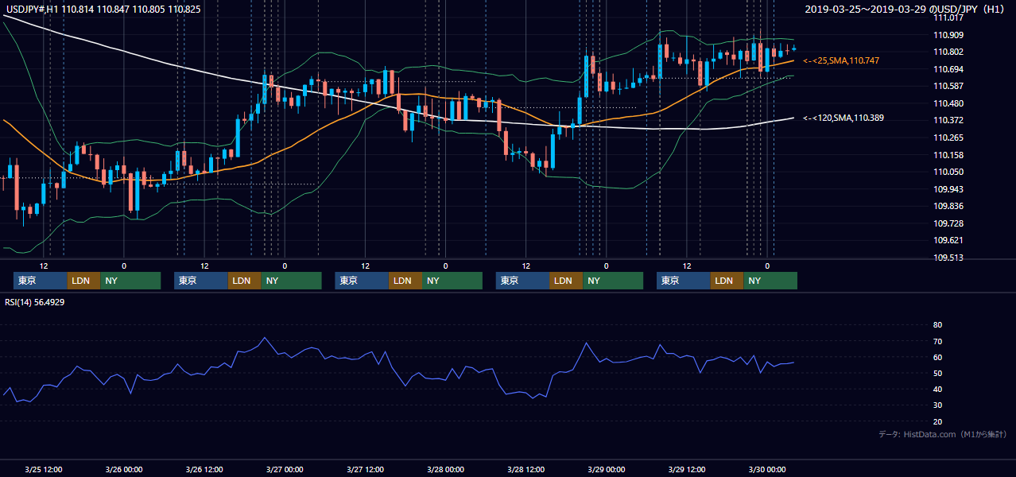
Task: Select the 110.802 price axis value
Action: pos(948,52)
